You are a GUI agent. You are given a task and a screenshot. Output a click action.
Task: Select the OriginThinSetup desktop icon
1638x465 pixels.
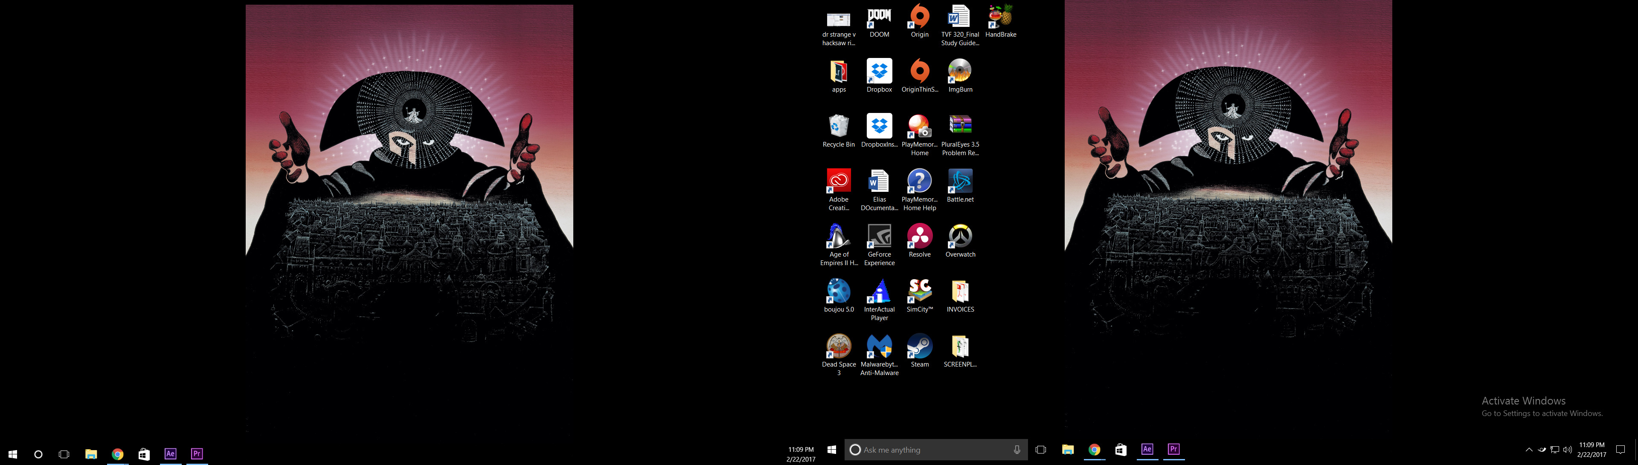point(920,76)
